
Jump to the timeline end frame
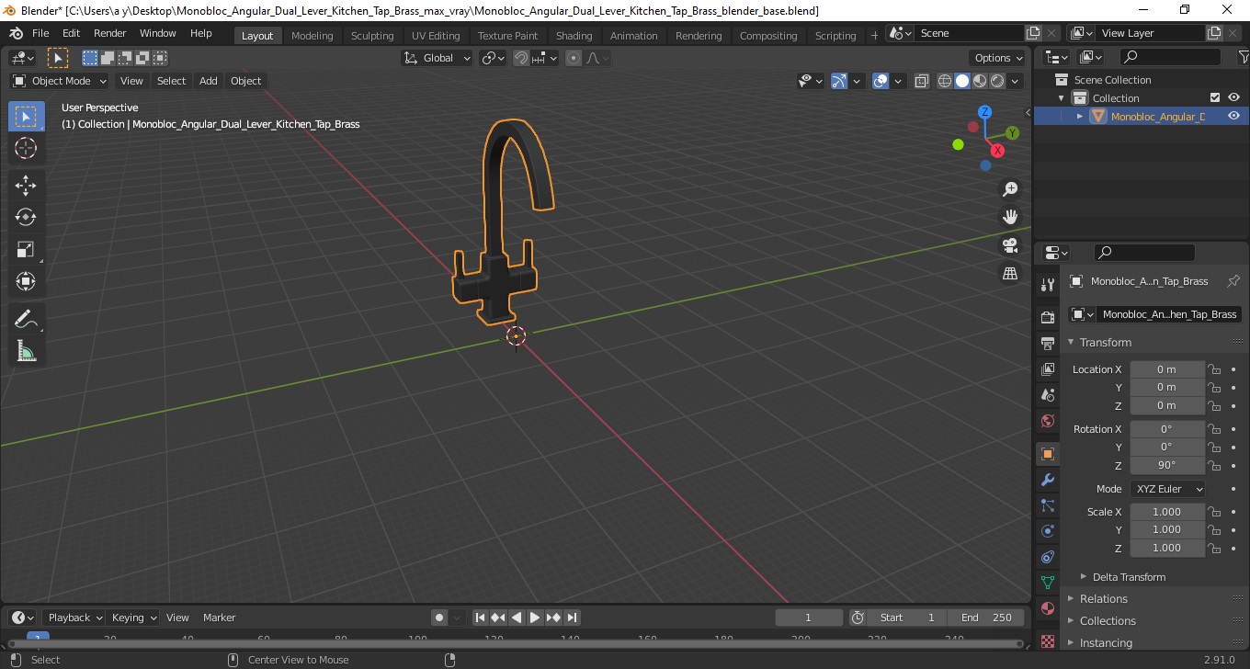coord(572,618)
